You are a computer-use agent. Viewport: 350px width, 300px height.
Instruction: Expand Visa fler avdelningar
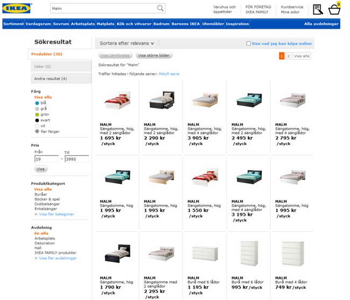tap(58, 259)
